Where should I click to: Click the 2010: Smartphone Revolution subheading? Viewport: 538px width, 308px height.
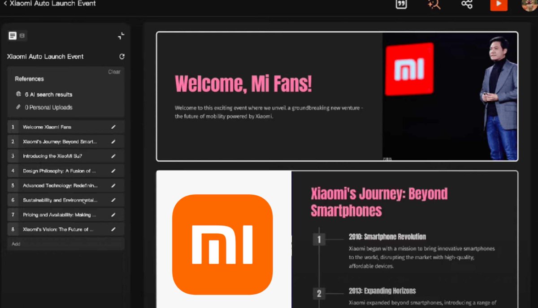click(387, 237)
